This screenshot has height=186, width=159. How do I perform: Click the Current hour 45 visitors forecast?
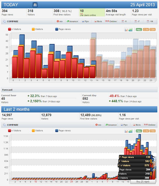pos(9,99)
